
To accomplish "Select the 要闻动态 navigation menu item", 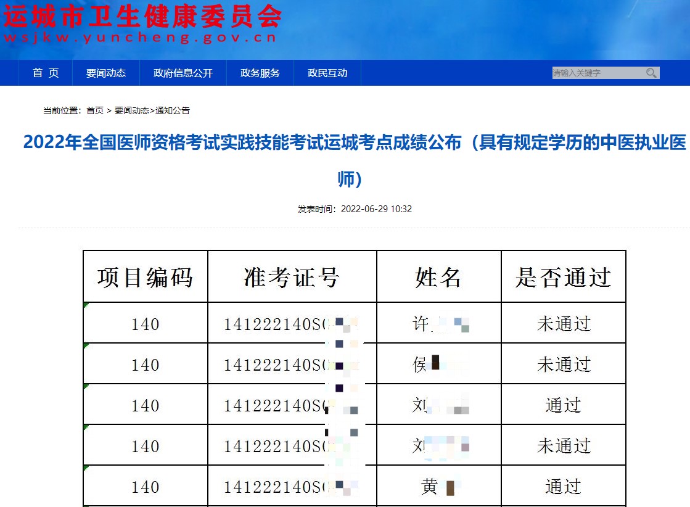I will coord(106,73).
